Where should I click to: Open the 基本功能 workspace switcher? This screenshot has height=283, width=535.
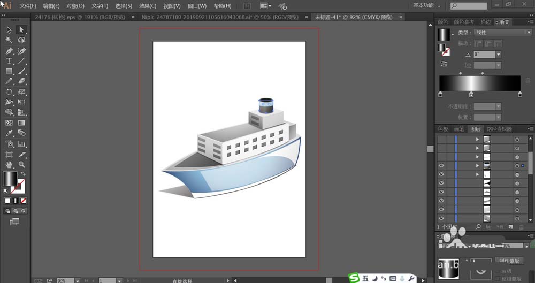(x=427, y=5)
